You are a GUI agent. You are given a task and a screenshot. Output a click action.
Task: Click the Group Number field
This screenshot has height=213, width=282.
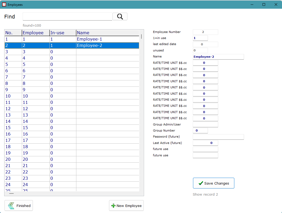coord(200,130)
